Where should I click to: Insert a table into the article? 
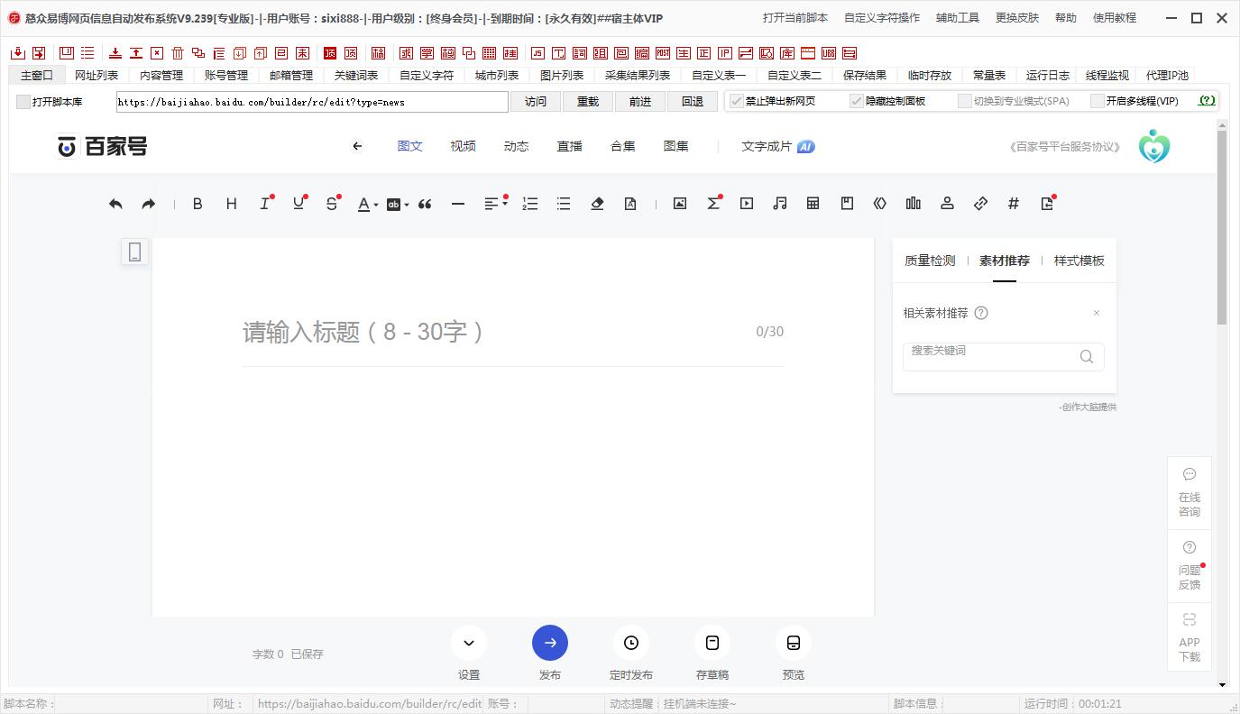tap(813, 204)
